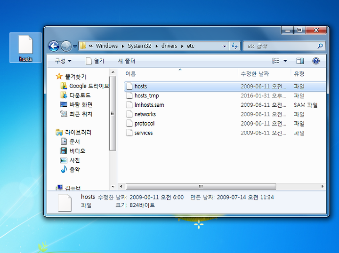Navigate to System32 in the address path
This screenshot has height=253, width=339.
tap(139, 46)
